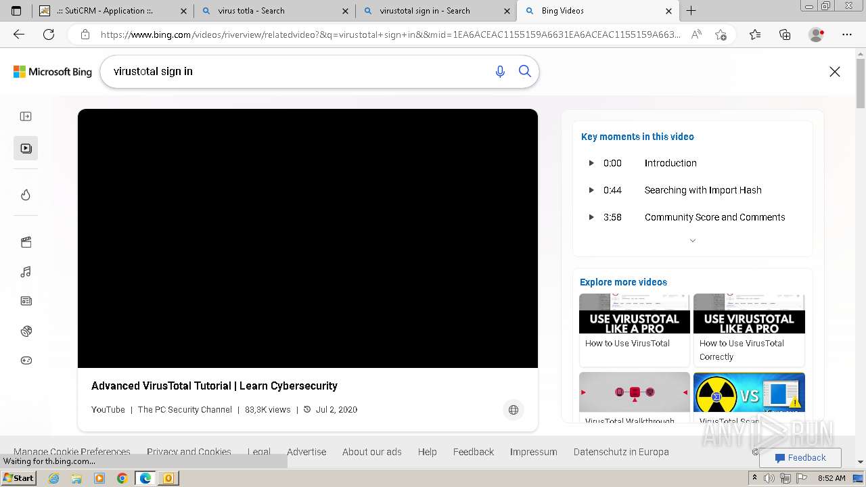Play key moment 0:00 Introduction
Screen dimensions: 866x487
point(693,163)
